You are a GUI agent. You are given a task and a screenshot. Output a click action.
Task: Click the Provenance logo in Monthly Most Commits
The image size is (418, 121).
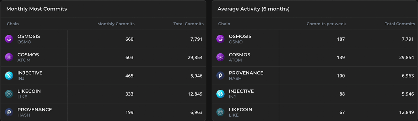click(9, 112)
